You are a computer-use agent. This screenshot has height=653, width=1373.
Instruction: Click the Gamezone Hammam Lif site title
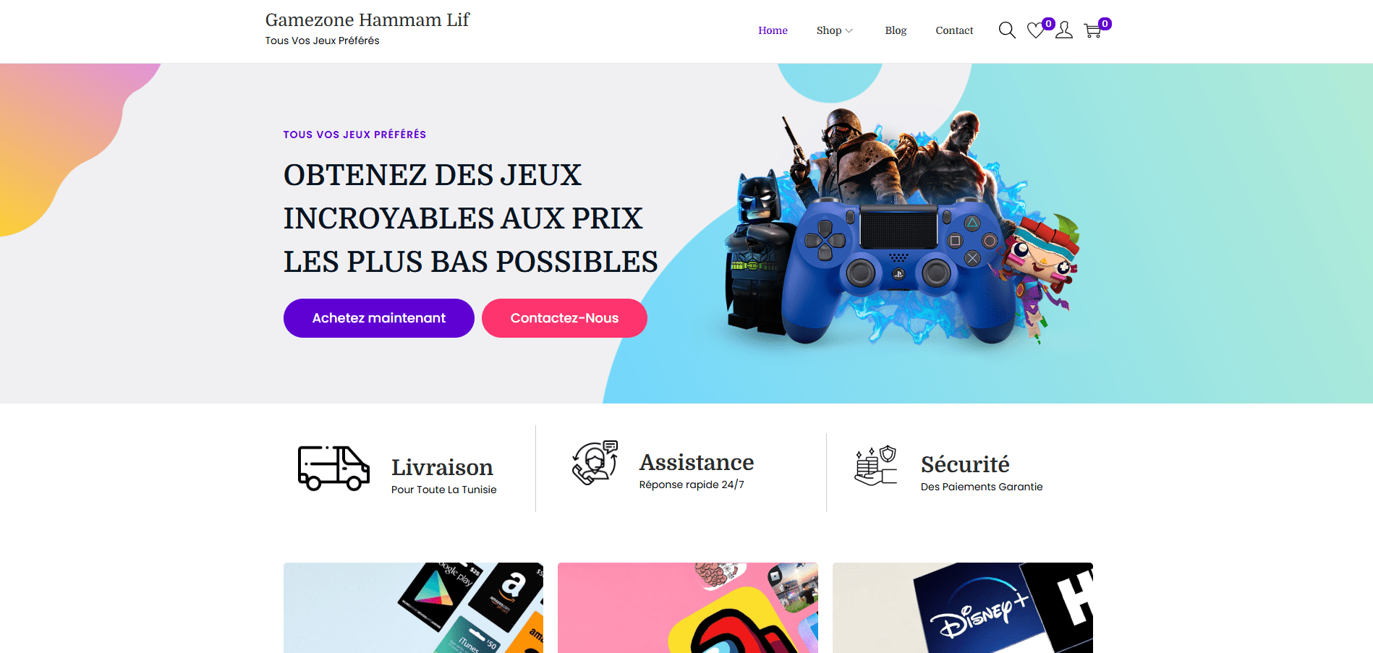click(x=367, y=20)
